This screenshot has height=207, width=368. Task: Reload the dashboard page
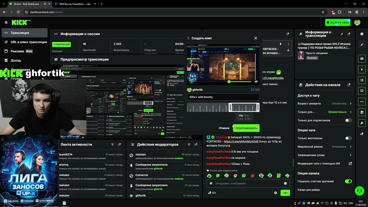pyautogui.click(x=18, y=12)
